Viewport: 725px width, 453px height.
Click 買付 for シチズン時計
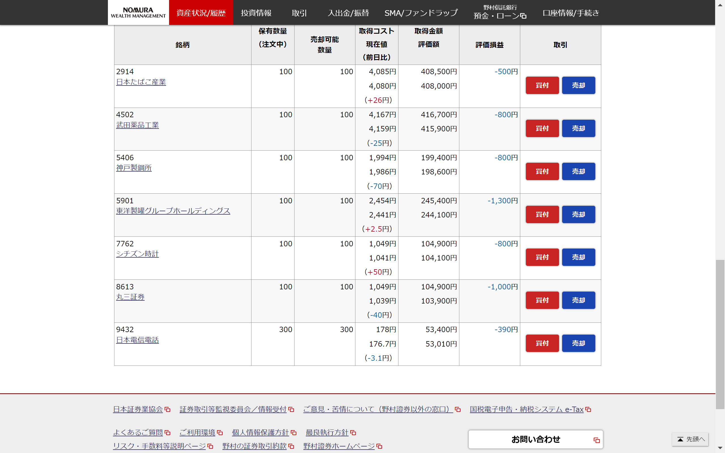(542, 257)
